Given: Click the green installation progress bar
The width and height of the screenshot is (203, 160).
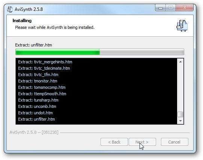Looking at the screenshot, I should click(99, 52).
